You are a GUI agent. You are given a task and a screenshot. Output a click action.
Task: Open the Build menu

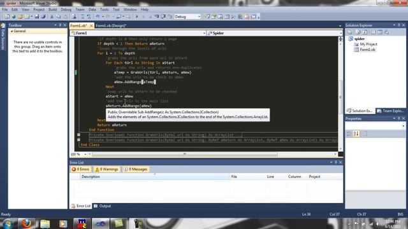pyautogui.click(x=52, y=10)
